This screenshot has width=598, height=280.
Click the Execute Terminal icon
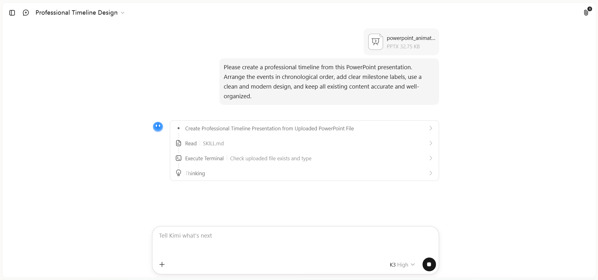coord(179,158)
